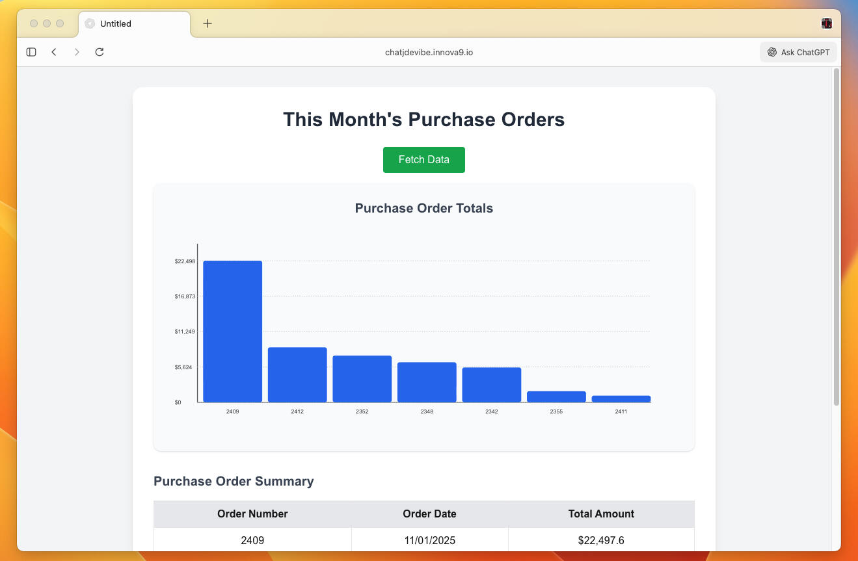Toggle the browser sidebar panel icon

point(31,51)
